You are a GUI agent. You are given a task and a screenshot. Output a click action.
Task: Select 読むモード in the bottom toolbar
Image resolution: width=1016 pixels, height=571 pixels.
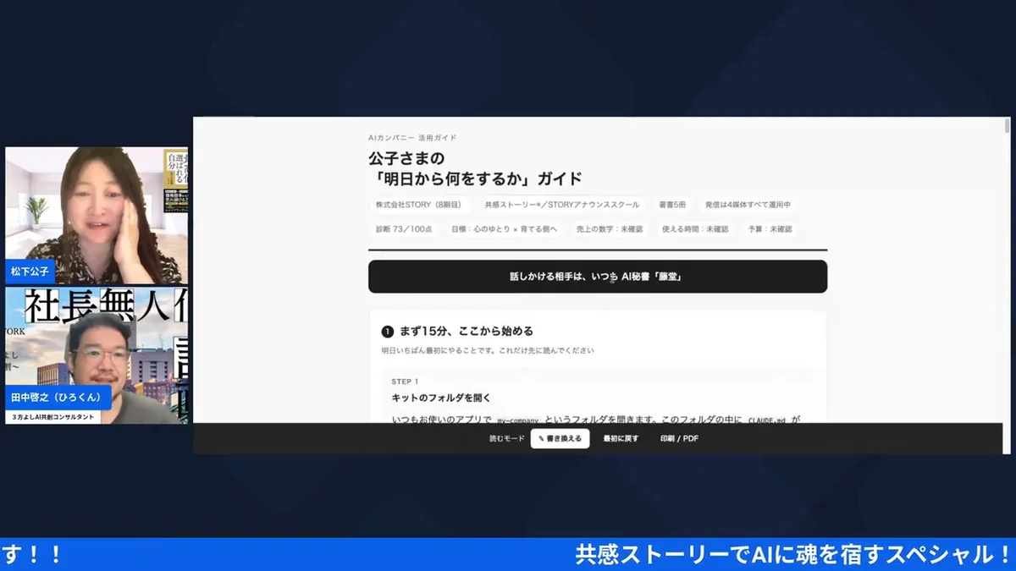[x=507, y=438]
